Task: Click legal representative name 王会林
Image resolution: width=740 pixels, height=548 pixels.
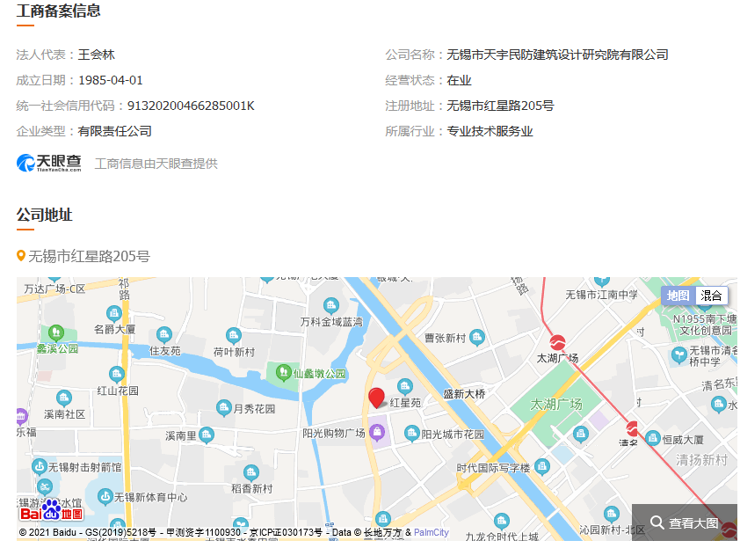Action: (x=97, y=55)
